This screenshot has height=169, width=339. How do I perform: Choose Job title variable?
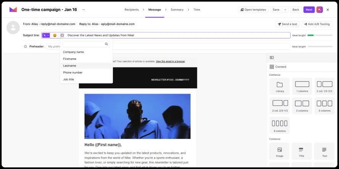tap(87, 80)
